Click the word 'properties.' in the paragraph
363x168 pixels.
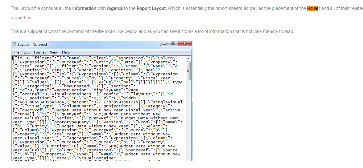[x=21, y=18]
